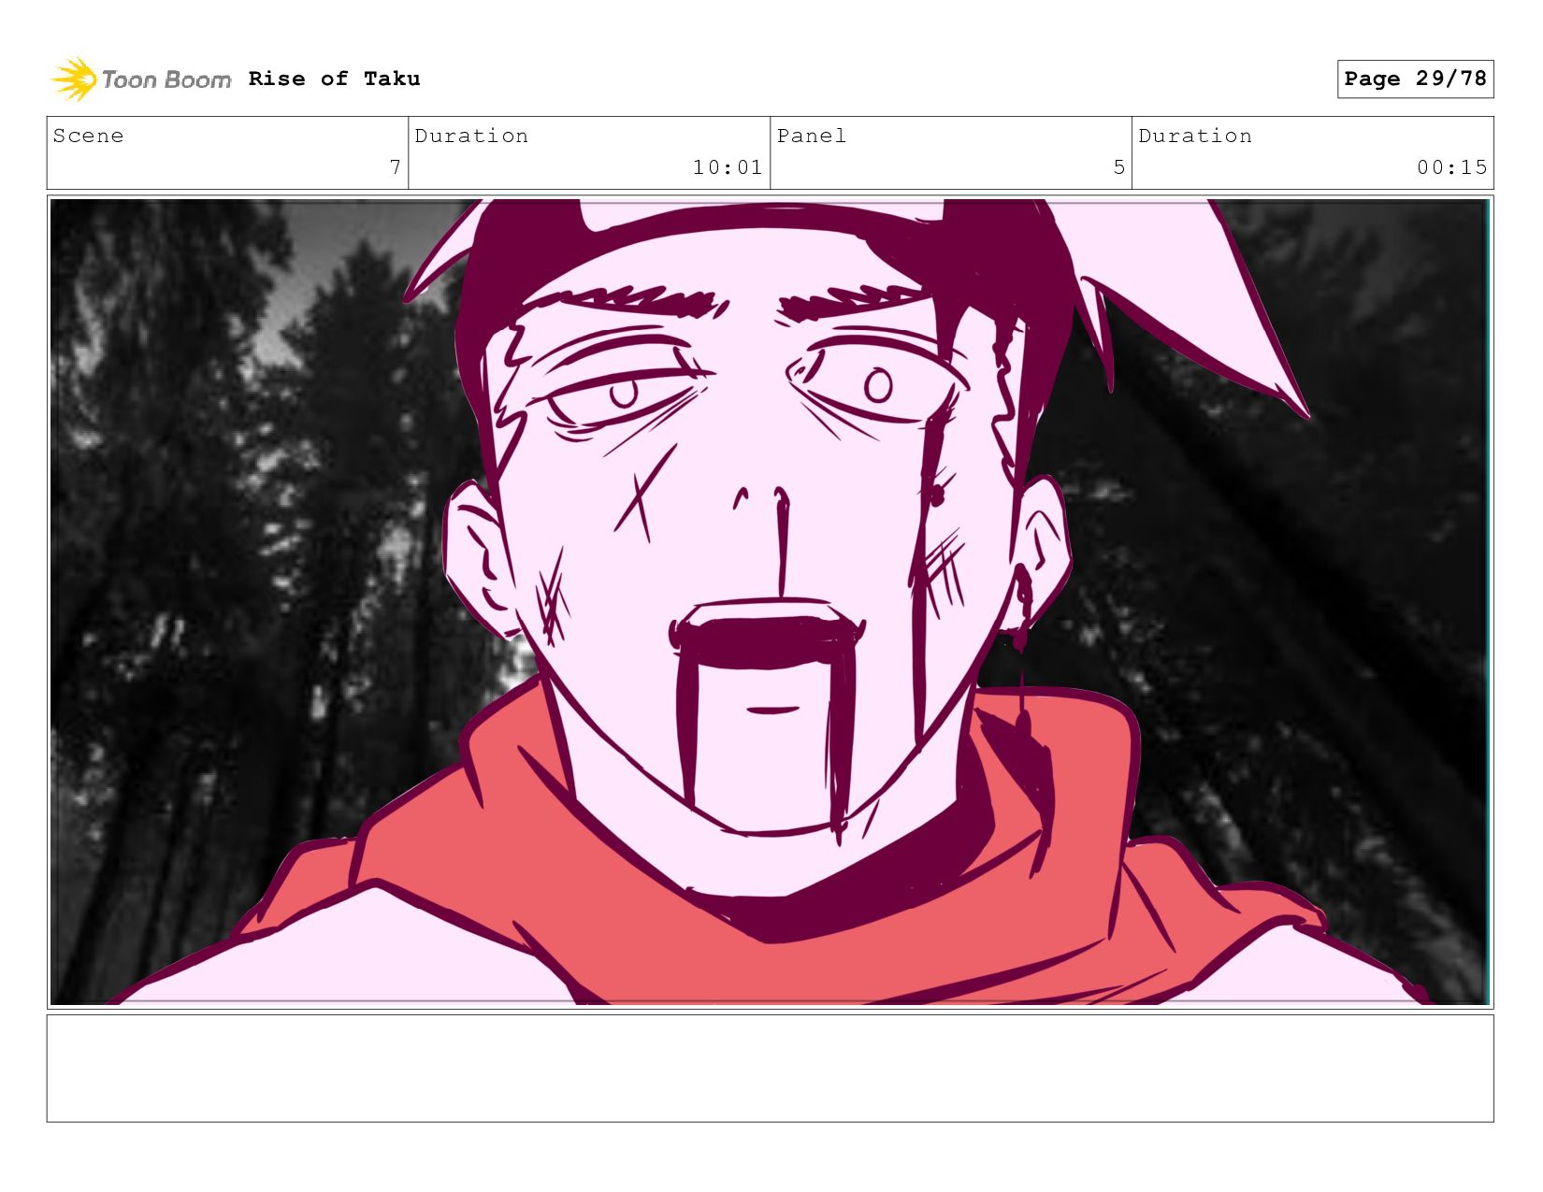
Task: Click the empty notes box below the panel
Action: pyautogui.click(x=770, y=1069)
